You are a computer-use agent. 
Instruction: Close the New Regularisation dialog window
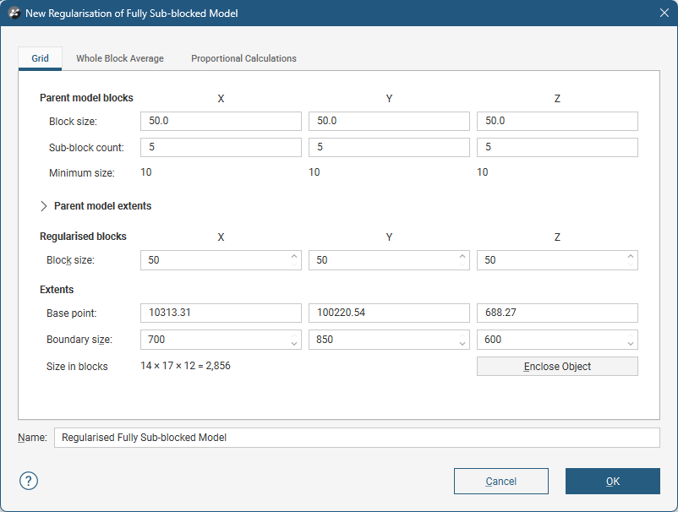point(664,13)
